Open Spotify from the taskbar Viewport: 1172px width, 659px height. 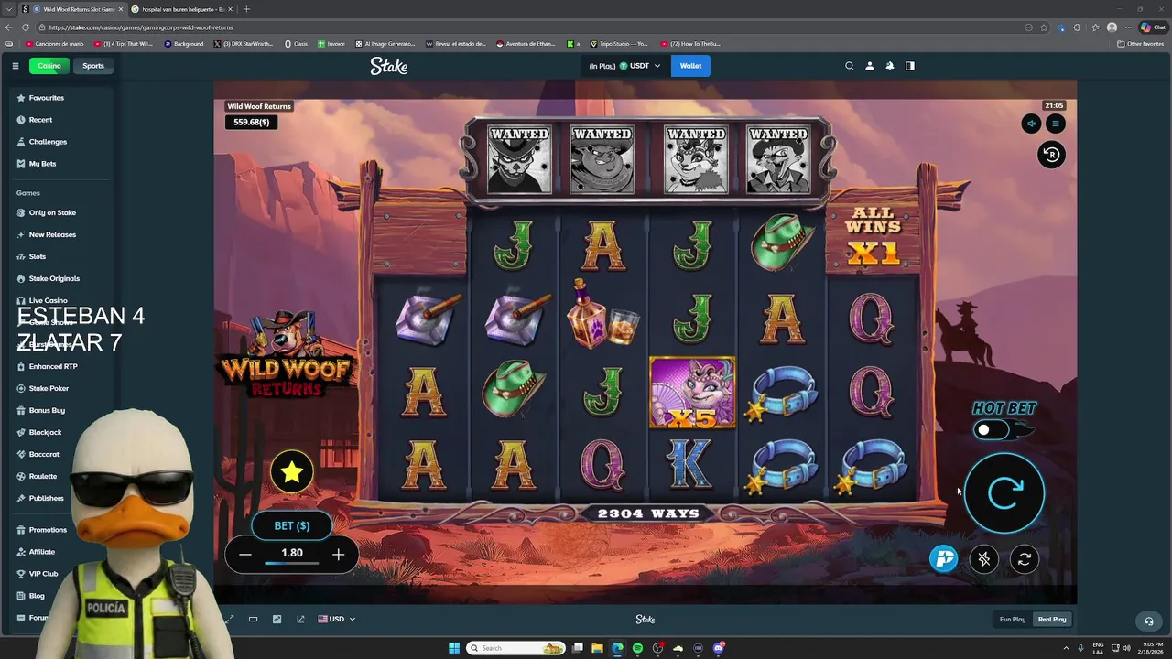pos(637,648)
